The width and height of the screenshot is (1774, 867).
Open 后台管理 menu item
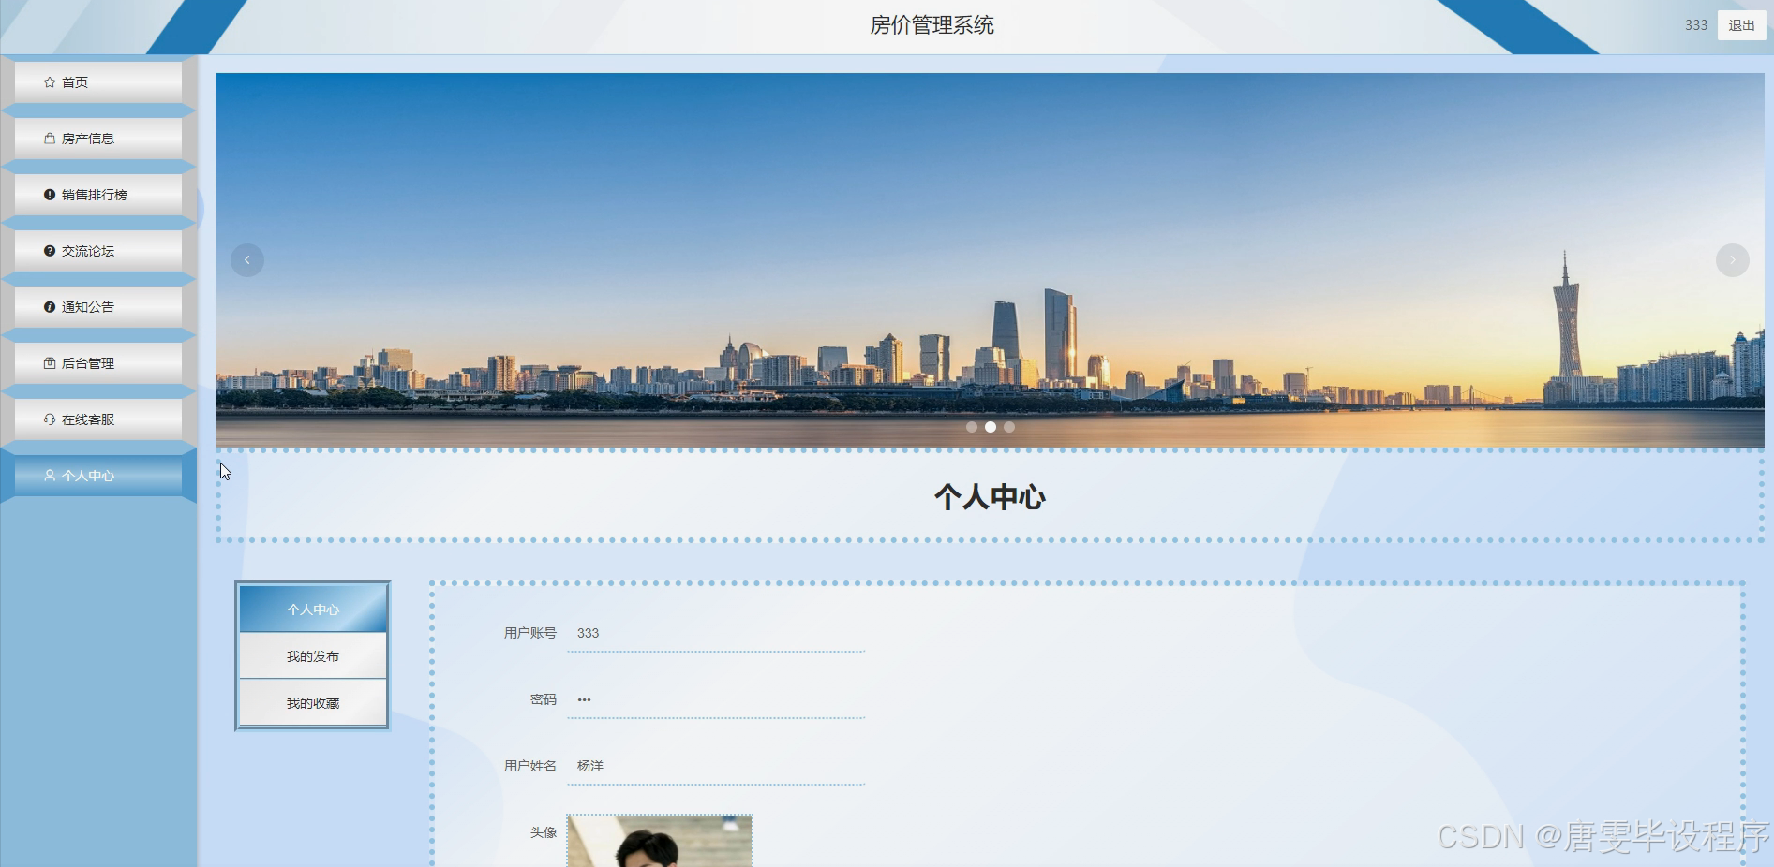coord(98,363)
